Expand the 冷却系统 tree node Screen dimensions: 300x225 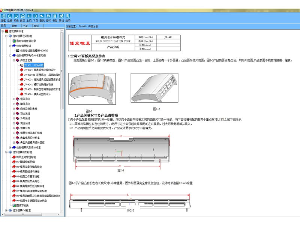pos(14,118)
